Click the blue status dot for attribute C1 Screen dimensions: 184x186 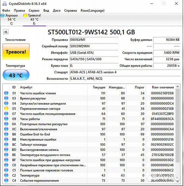click(6, 170)
